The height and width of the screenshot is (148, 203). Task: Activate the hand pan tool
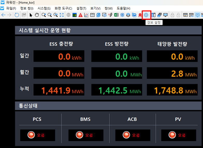(x=37, y=15)
